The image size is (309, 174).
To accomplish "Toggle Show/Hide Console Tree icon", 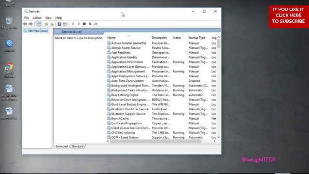I will click(39, 24).
